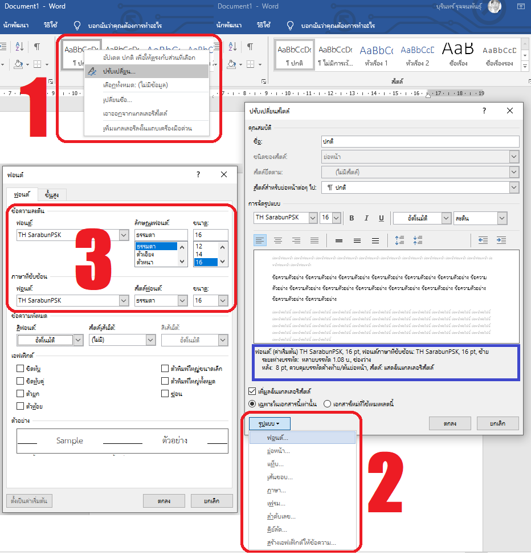Image resolution: width=531 pixels, height=555 pixels.
Task: Open the TH SarabunPSK font dropdown in Modify Style
Action: click(x=313, y=218)
